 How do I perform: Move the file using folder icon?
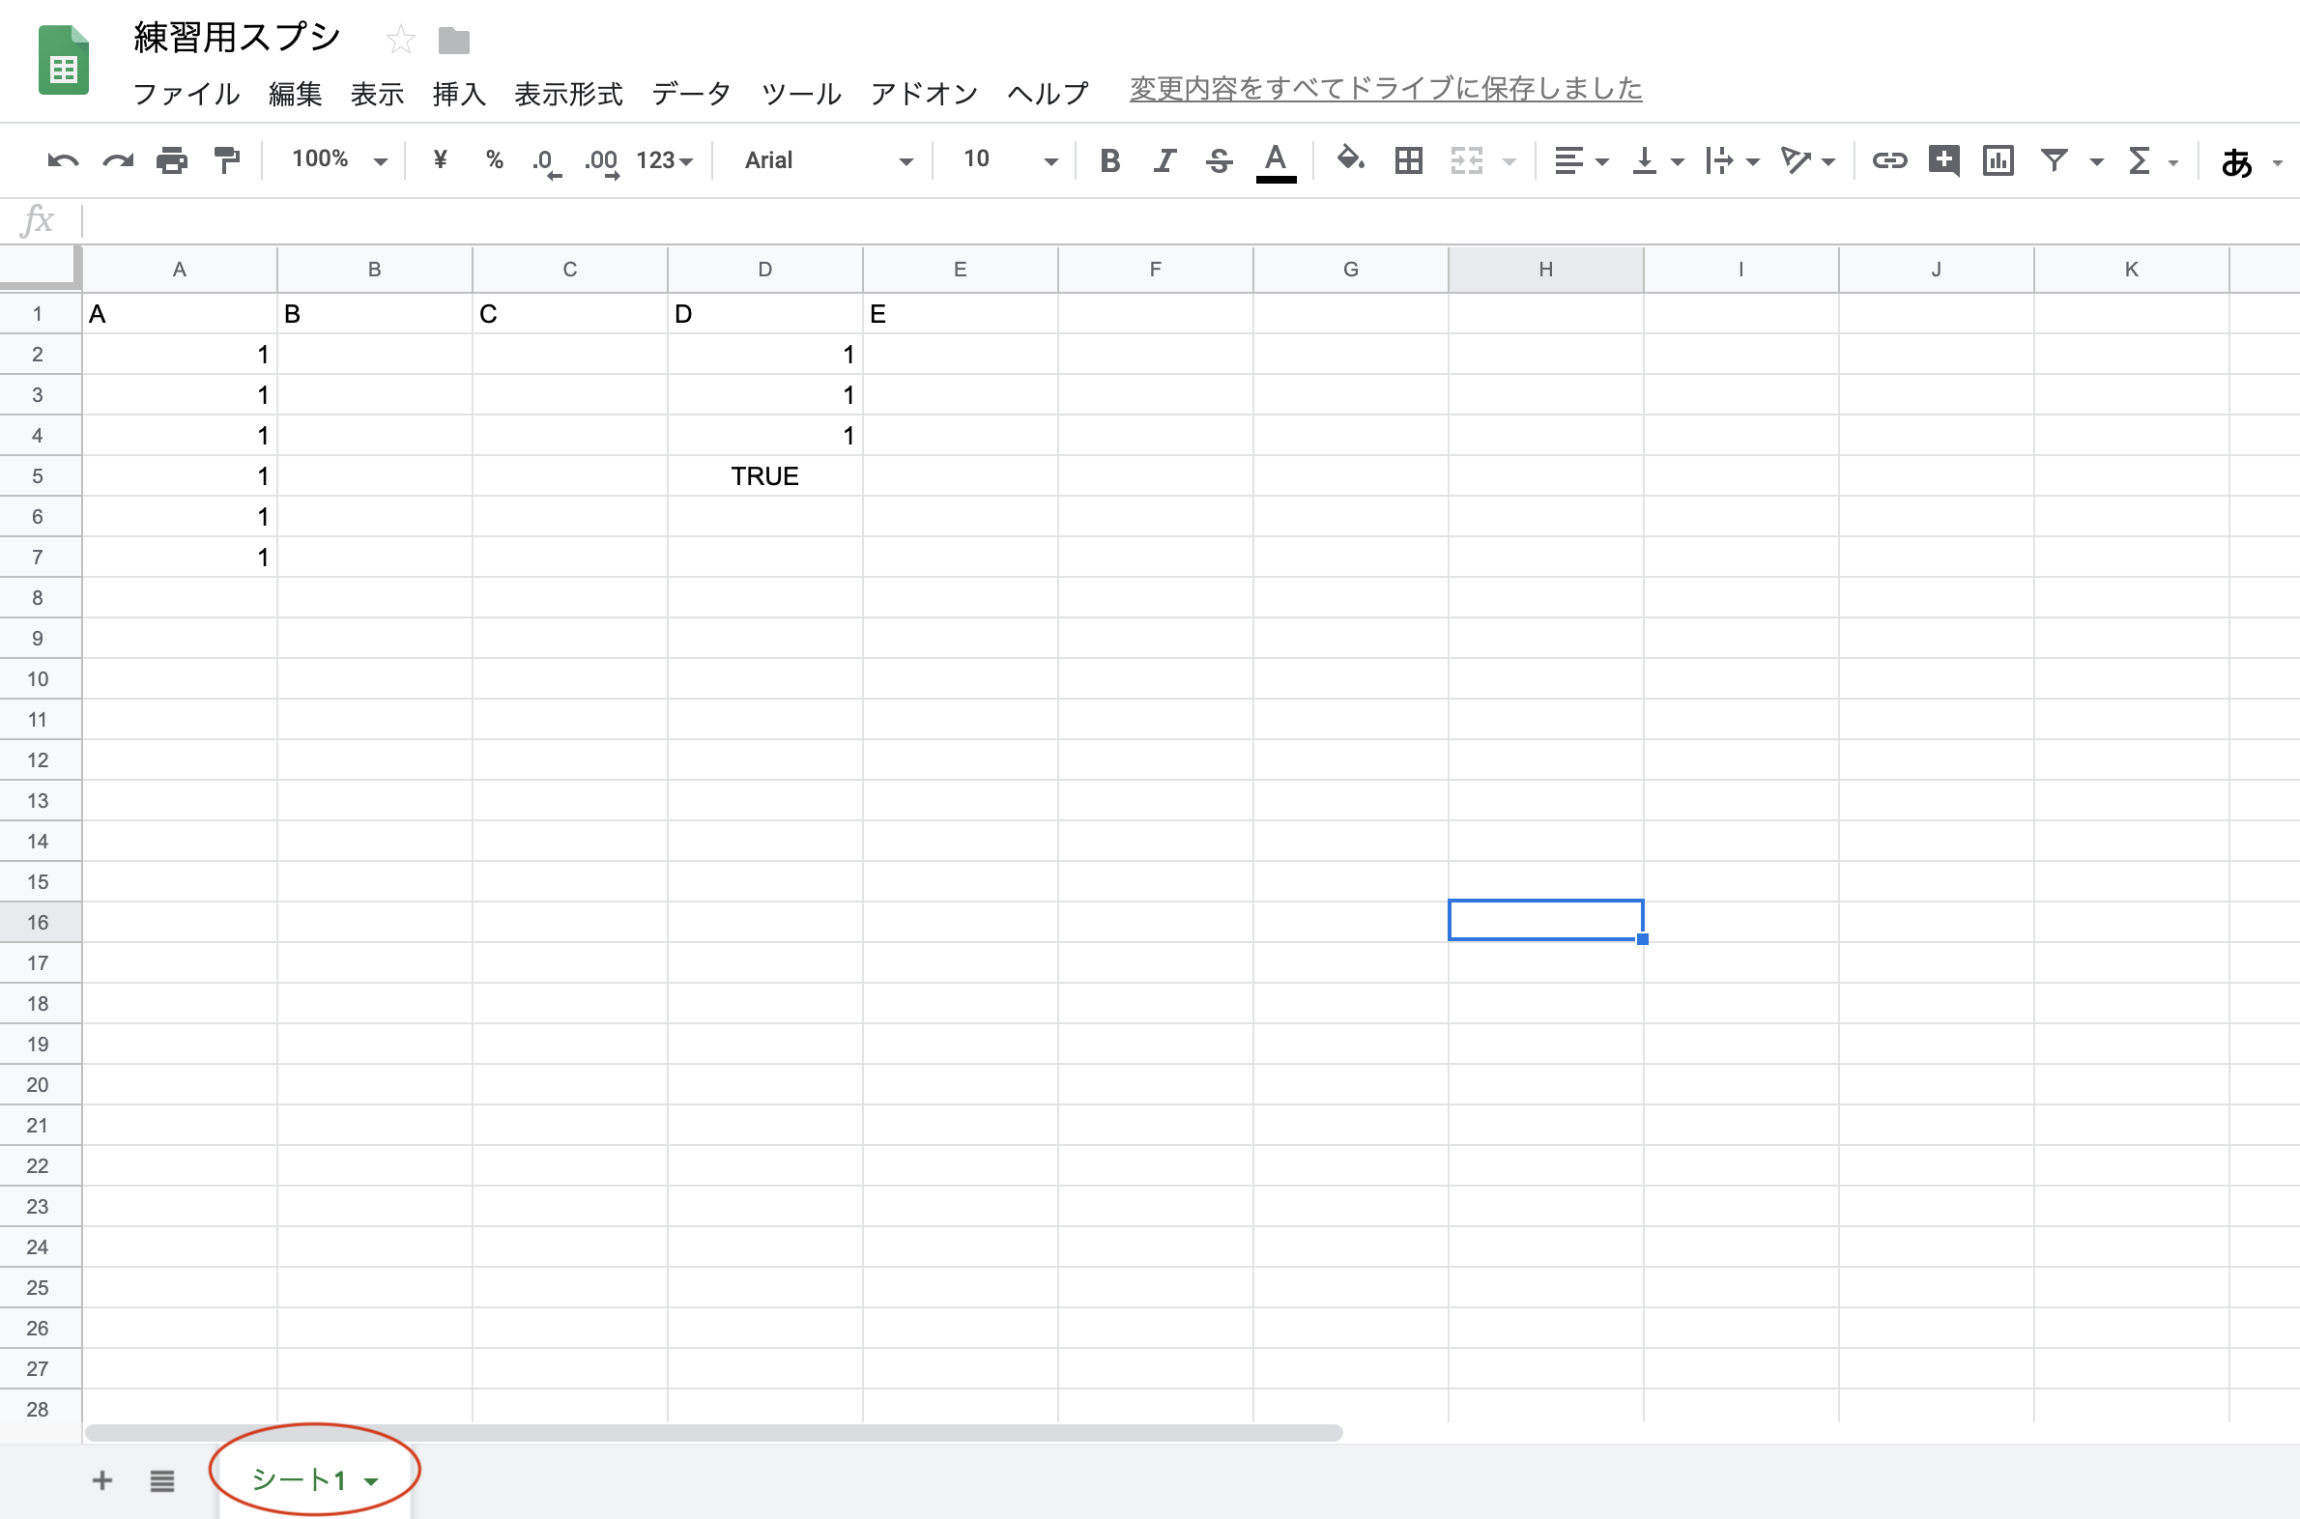(453, 41)
